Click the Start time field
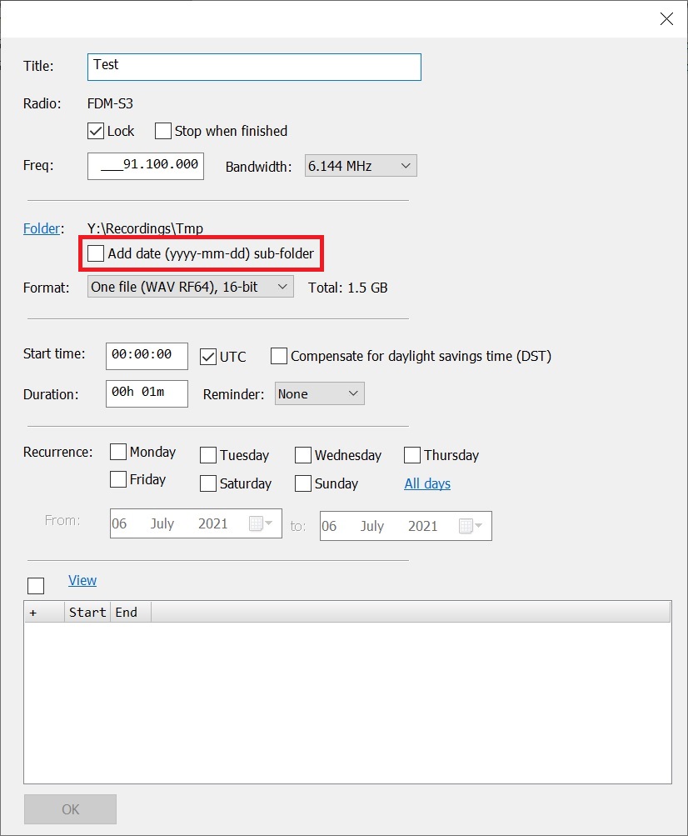This screenshot has height=836, width=688. tap(147, 355)
